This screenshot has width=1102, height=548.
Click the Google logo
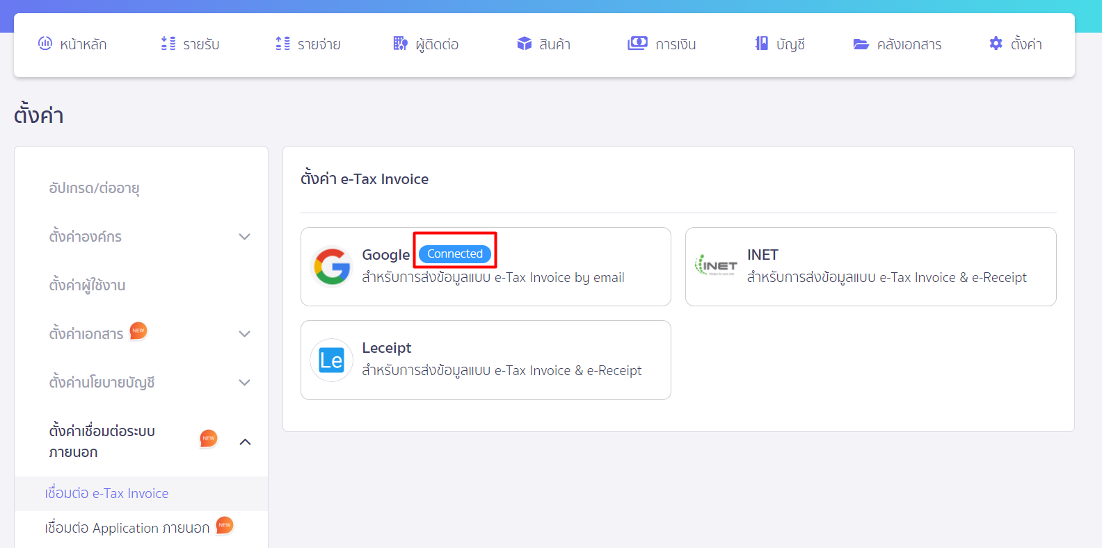[332, 267]
